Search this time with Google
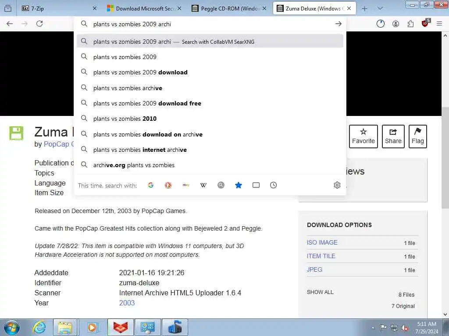The width and height of the screenshot is (449, 336). [151, 185]
